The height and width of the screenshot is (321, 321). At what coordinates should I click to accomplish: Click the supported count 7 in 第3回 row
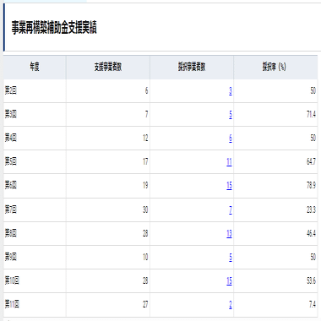click(x=146, y=114)
